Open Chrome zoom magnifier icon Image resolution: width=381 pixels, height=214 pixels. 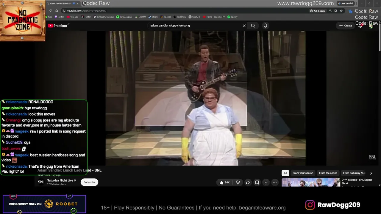pos(330,11)
